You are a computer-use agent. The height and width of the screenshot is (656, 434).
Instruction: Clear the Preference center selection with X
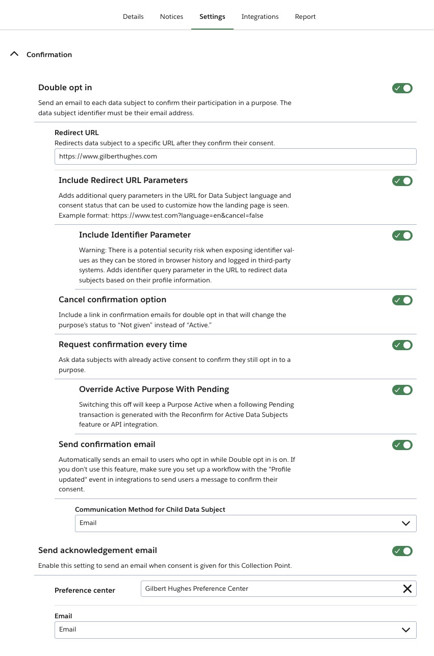(407, 589)
